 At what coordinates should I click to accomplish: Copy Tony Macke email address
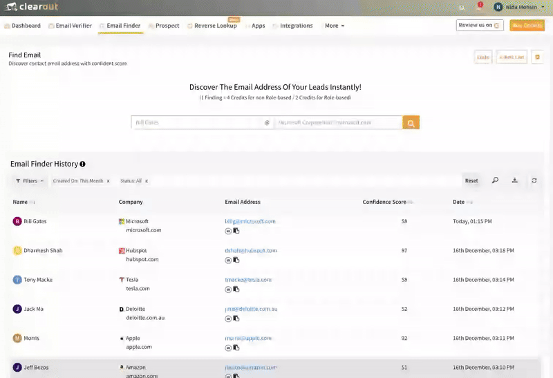pos(236,290)
